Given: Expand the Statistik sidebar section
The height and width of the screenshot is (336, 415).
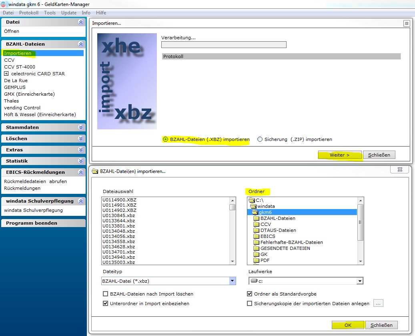Looking at the screenshot, I should click(x=81, y=161).
